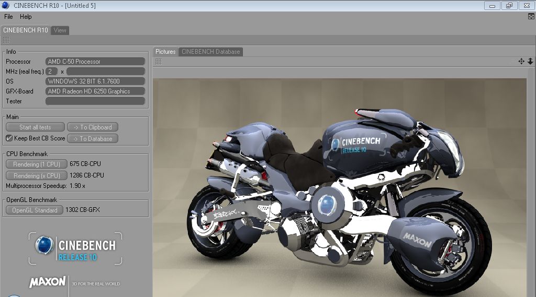Screen dimensions: 536x297
Task: Click the rendered motorcycle picture
Action: pos(340,187)
